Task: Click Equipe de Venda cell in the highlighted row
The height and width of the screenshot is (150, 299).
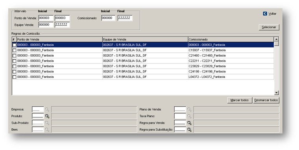Action: [145, 45]
